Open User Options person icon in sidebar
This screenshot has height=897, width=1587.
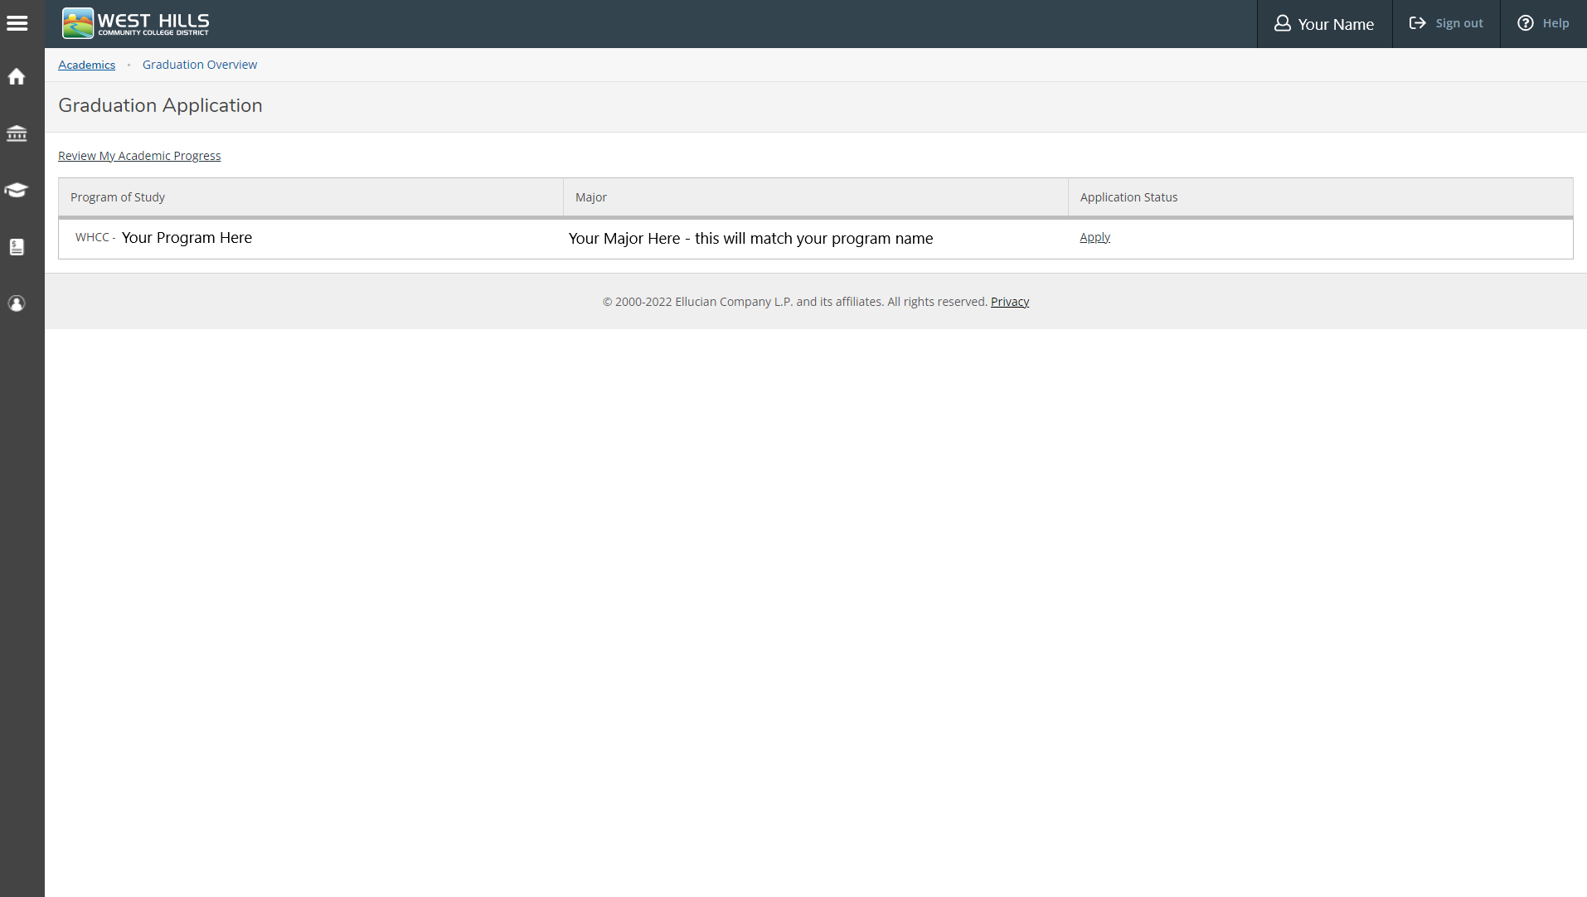point(17,303)
